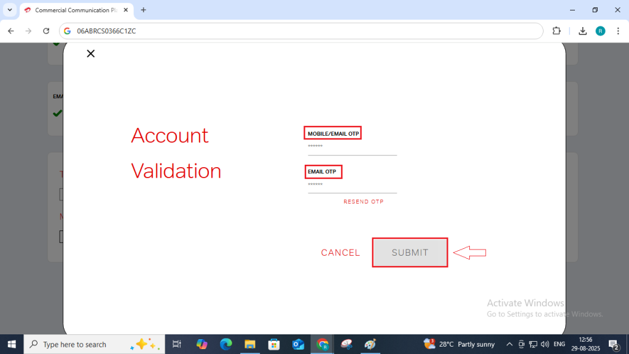The image size is (629, 354).
Task: Open Microsoft Edge from taskbar
Action: pos(226,344)
